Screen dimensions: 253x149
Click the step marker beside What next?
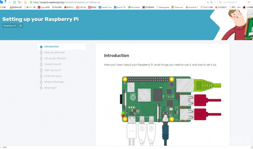(x=41, y=88)
